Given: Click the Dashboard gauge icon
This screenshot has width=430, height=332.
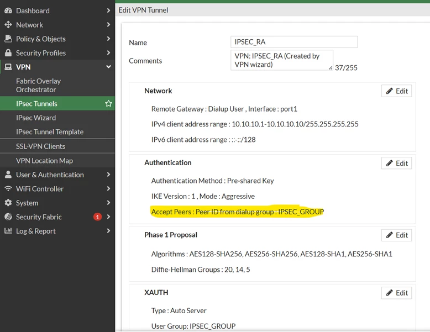Looking at the screenshot, I should [8, 10].
